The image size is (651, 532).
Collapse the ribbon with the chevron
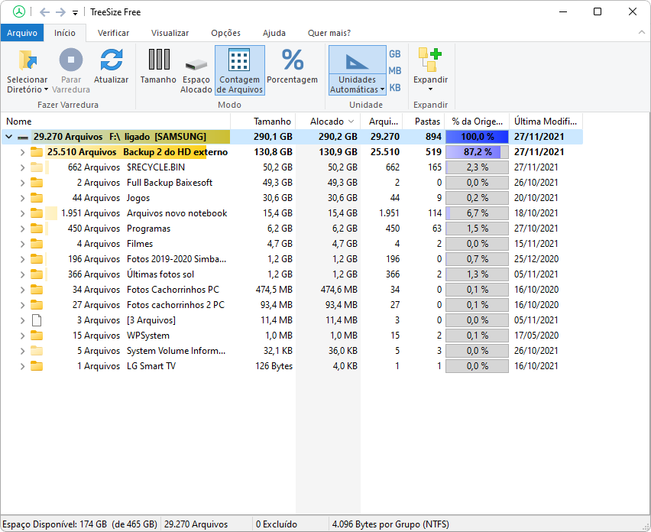(642, 33)
